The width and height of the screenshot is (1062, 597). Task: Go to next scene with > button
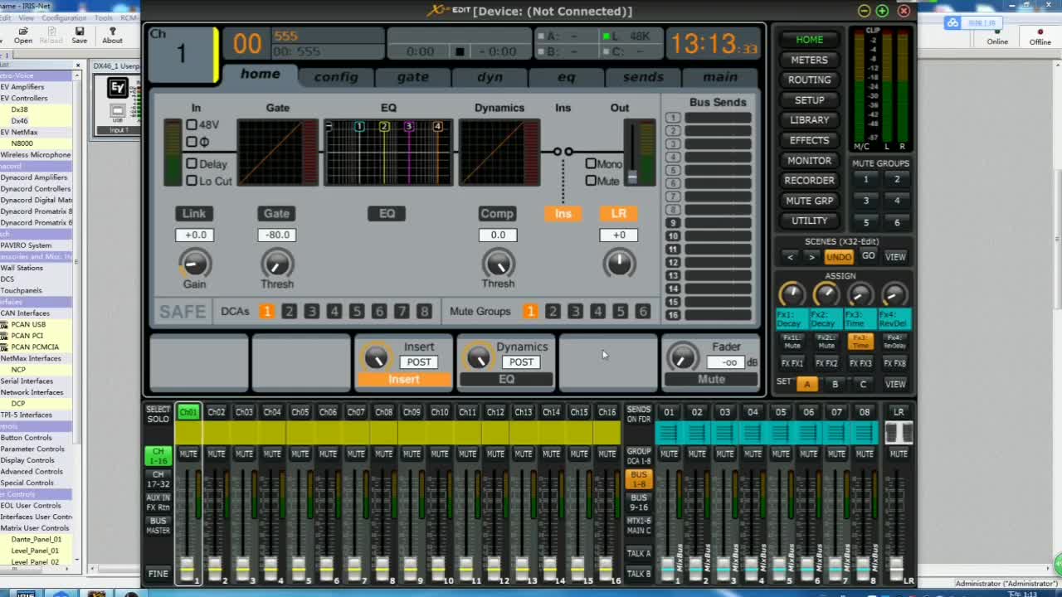tap(811, 257)
